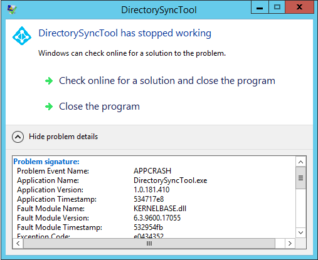Click green arrow beside Close the program
Screen dimensions: 318x260
click(x=49, y=107)
